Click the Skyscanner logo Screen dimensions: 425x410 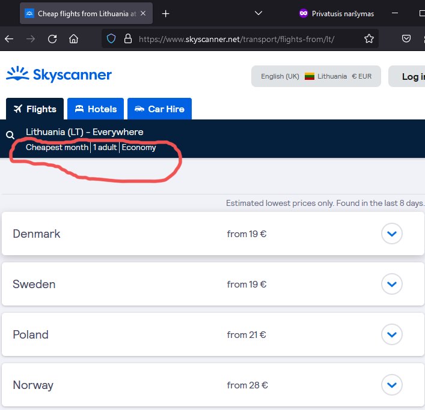(x=59, y=74)
